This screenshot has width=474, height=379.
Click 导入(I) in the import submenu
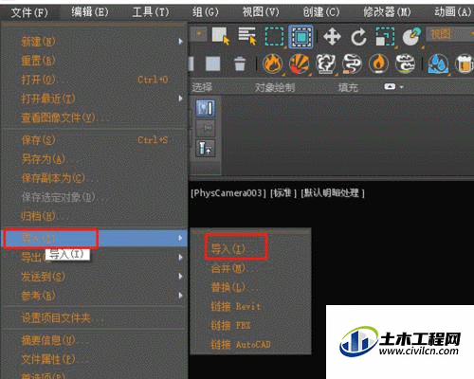(x=251, y=249)
